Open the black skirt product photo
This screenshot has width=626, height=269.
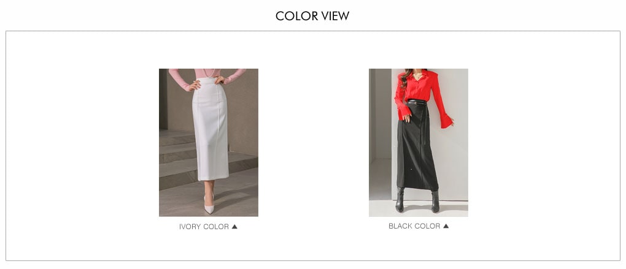pyautogui.click(x=419, y=142)
